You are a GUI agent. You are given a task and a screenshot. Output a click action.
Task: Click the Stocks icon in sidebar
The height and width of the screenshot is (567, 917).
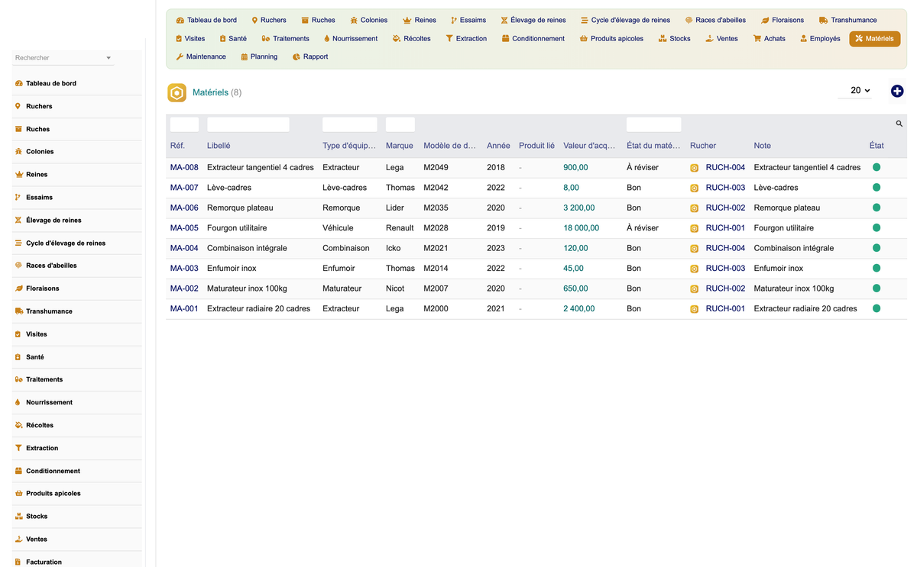point(18,517)
